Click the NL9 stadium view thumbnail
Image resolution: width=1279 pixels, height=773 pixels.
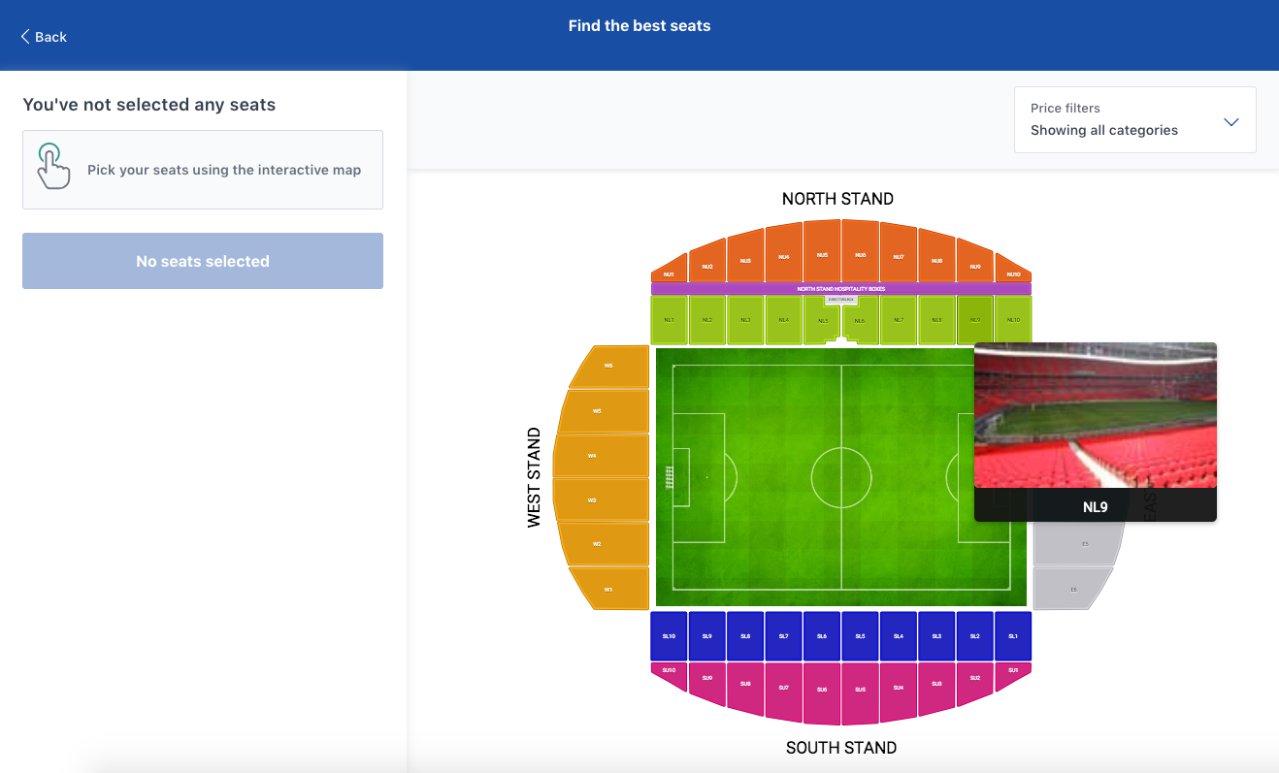(x=1095, y=415)
